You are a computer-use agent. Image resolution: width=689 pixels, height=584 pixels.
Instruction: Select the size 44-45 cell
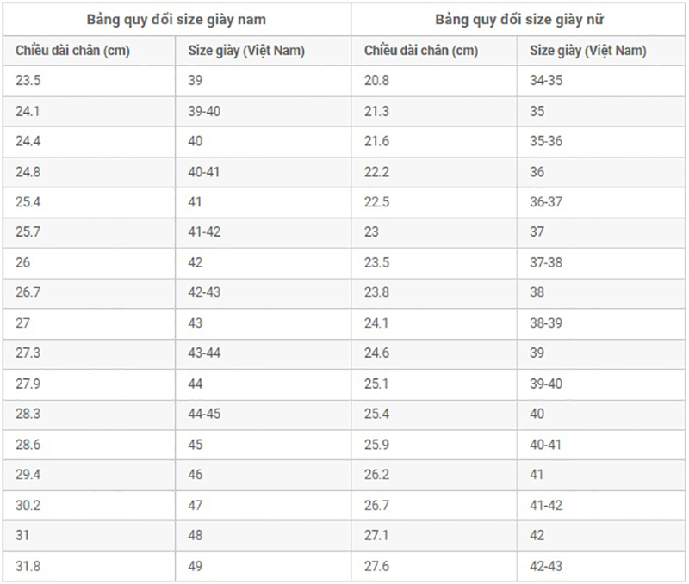point(204,414)
